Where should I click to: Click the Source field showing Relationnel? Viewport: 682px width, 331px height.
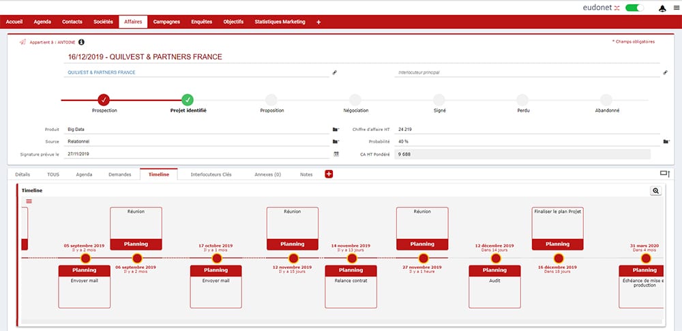click(196, 141)
